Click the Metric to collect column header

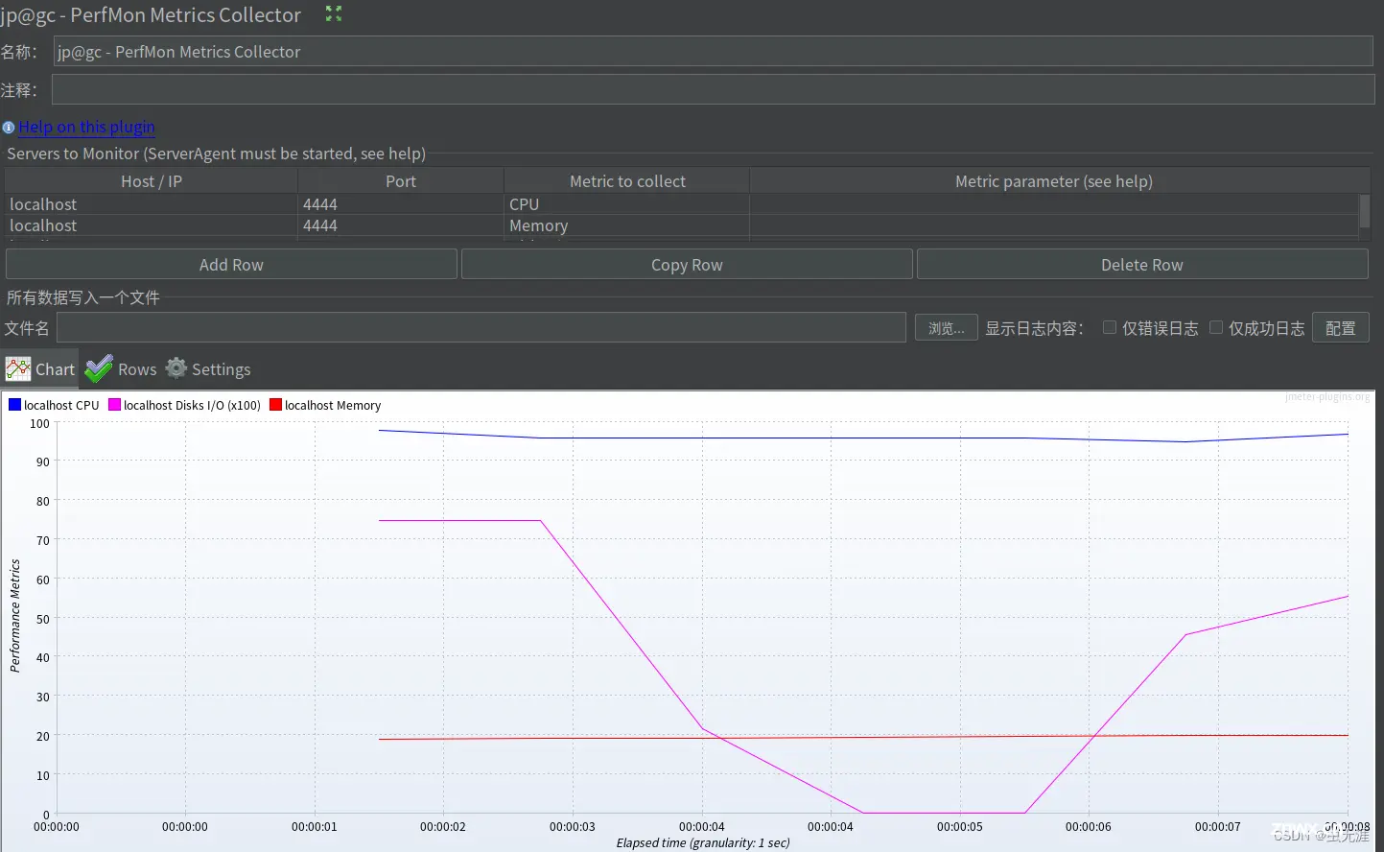pos(627,181)
